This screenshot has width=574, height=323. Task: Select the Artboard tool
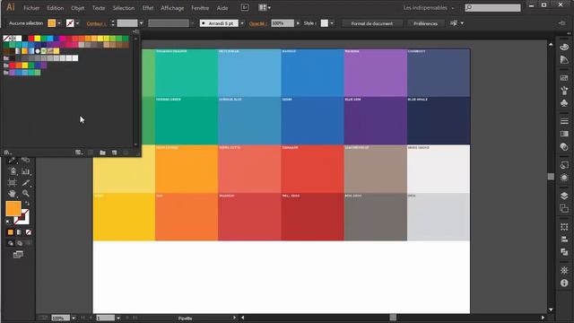pos(12,182)
